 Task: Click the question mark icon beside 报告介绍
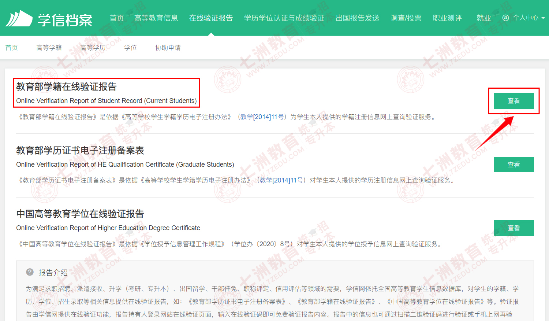pyautogui.click(x=30, y=272)
